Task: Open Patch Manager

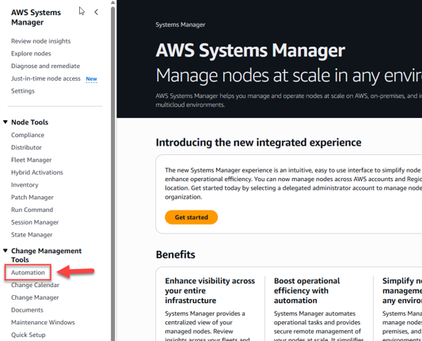Action: pyautogui.click(x=32, y=197)
